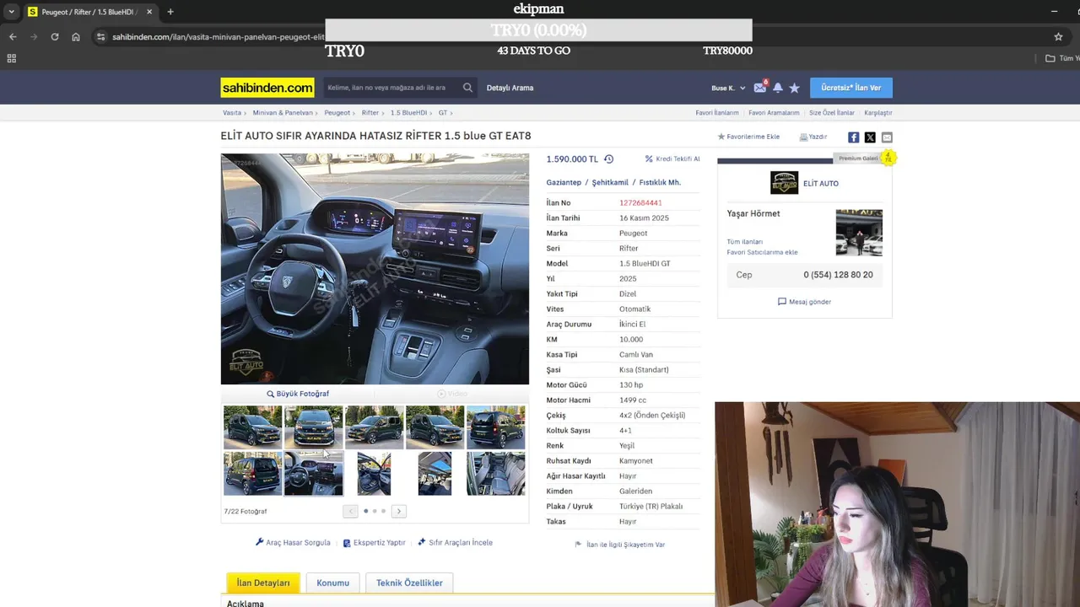Screen dimensions: 1080x607
Task: Go to next photo thumbnails page
Action: pyautogui.click(x=399, y=511)
